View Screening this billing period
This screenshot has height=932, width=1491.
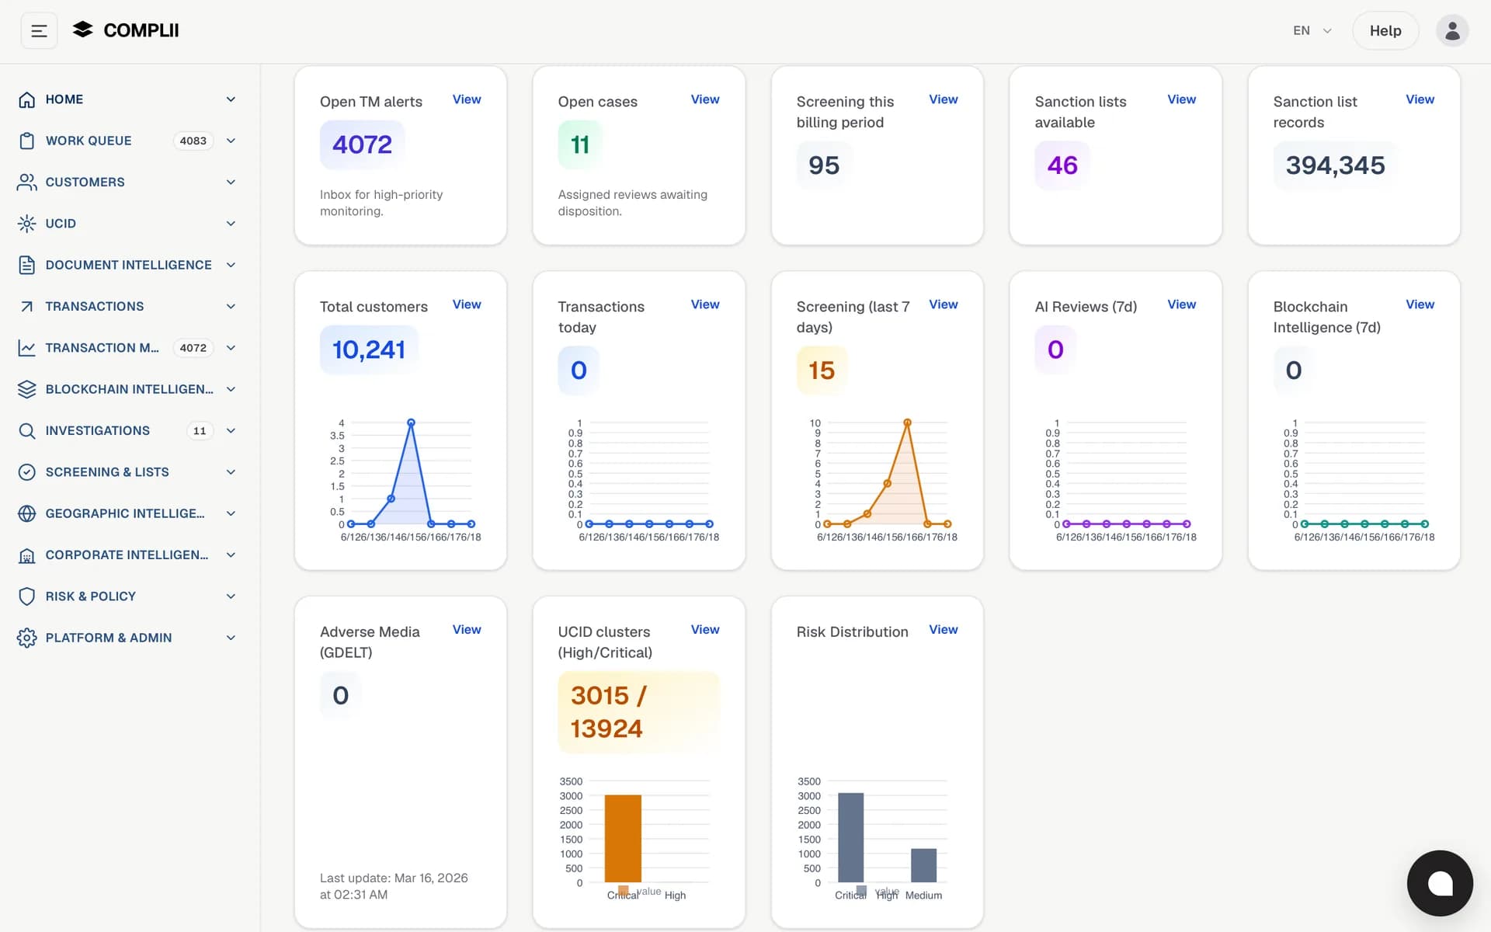944,99
